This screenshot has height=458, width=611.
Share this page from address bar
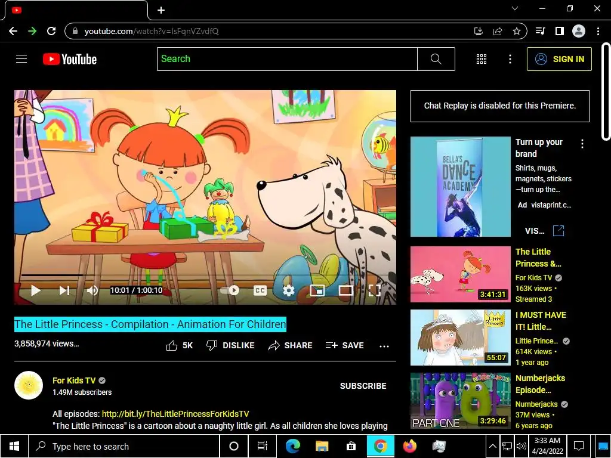point(498,31)
